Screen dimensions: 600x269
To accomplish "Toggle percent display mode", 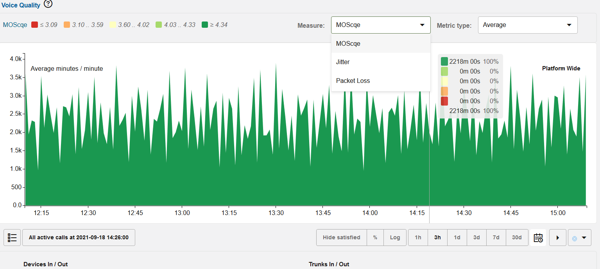I will [x=375, y=237].
